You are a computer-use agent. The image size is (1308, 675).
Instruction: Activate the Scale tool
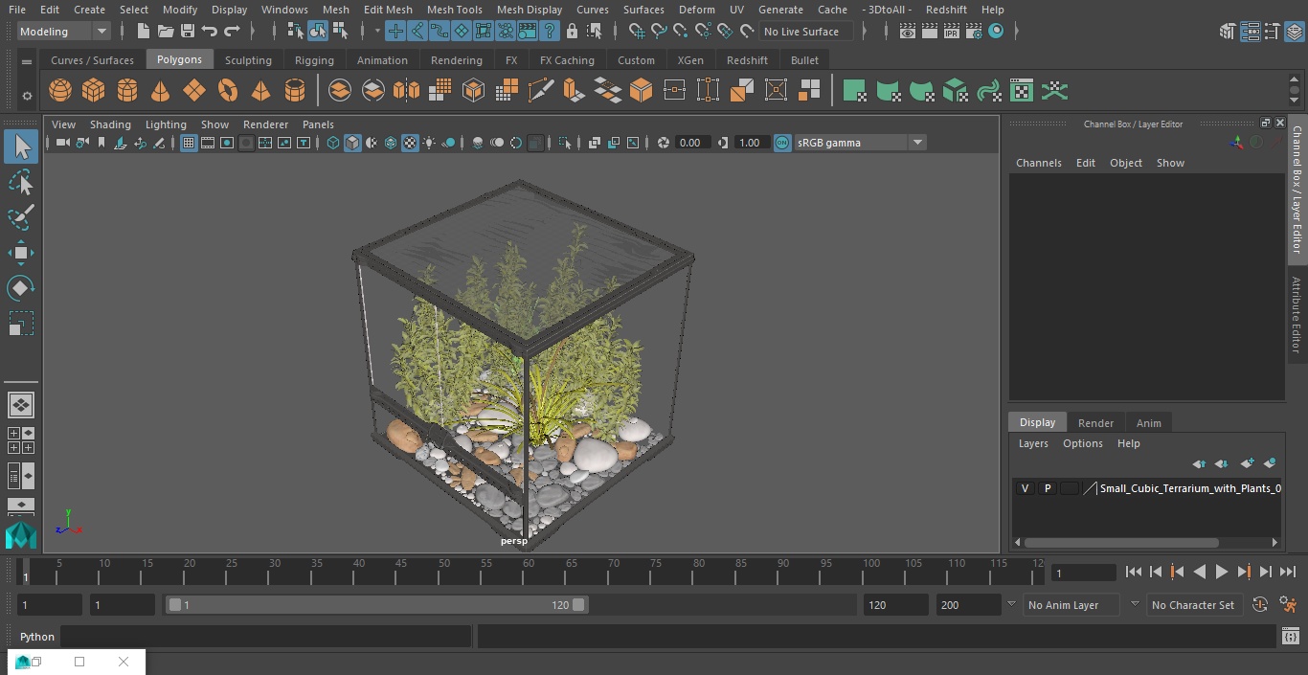point(21,324)
